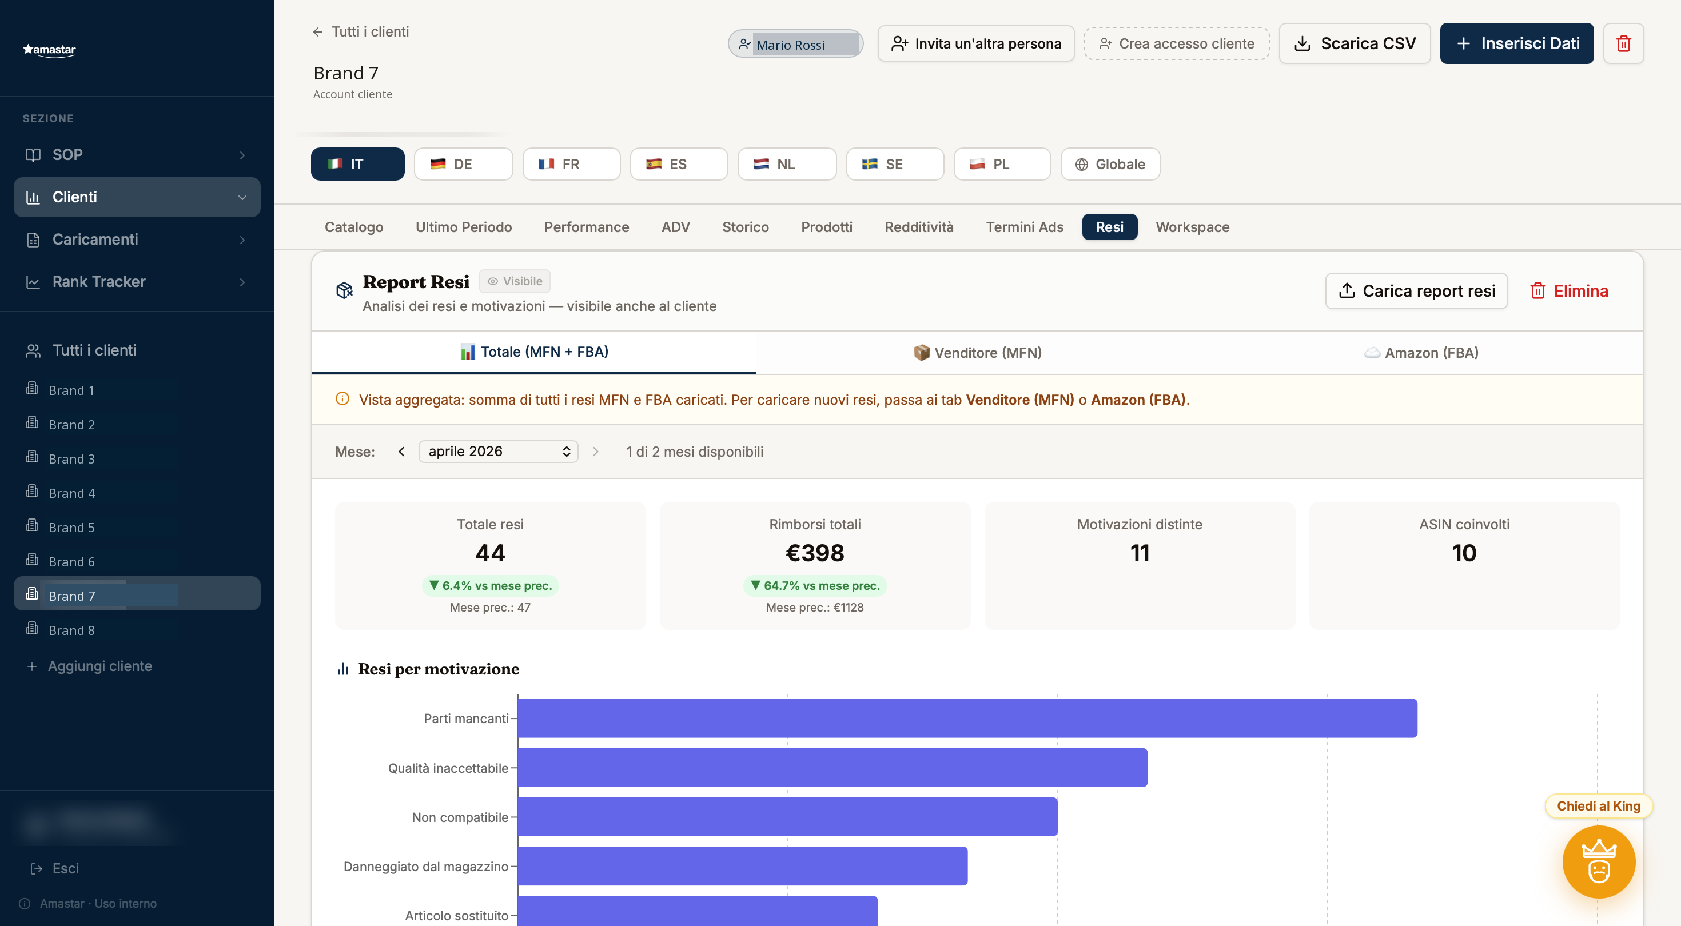The image size is (1681, 926).
Task: Switch to the Venditore (MFN) tab
Action: click(977, 352)
